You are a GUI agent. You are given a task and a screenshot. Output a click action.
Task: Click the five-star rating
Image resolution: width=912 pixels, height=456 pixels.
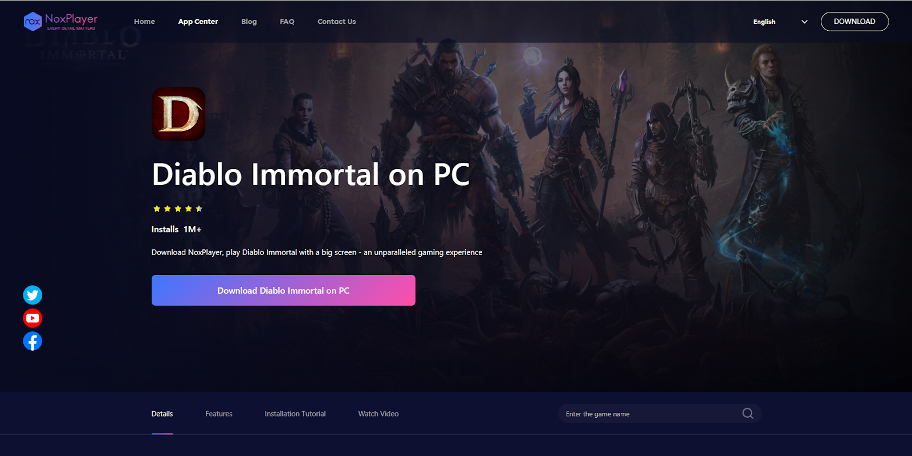coord(178,209)
